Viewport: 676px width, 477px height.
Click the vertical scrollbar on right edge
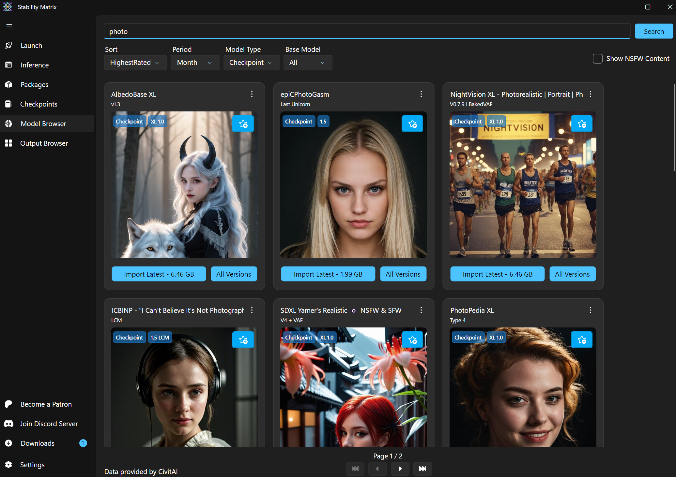click(x=674, y=127)
